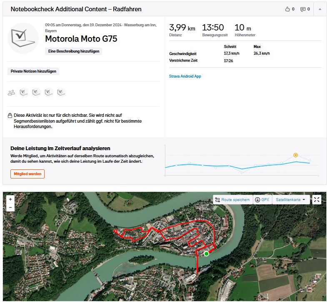Click Route speichern button
Viewport: 328px width, 302px height.
pos(233,199)
